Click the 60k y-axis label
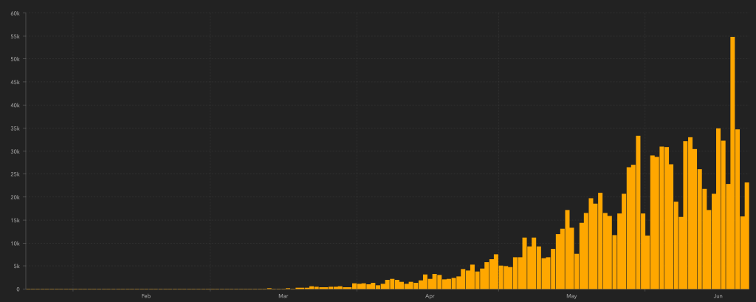756x302 pixels. point(15,13)
